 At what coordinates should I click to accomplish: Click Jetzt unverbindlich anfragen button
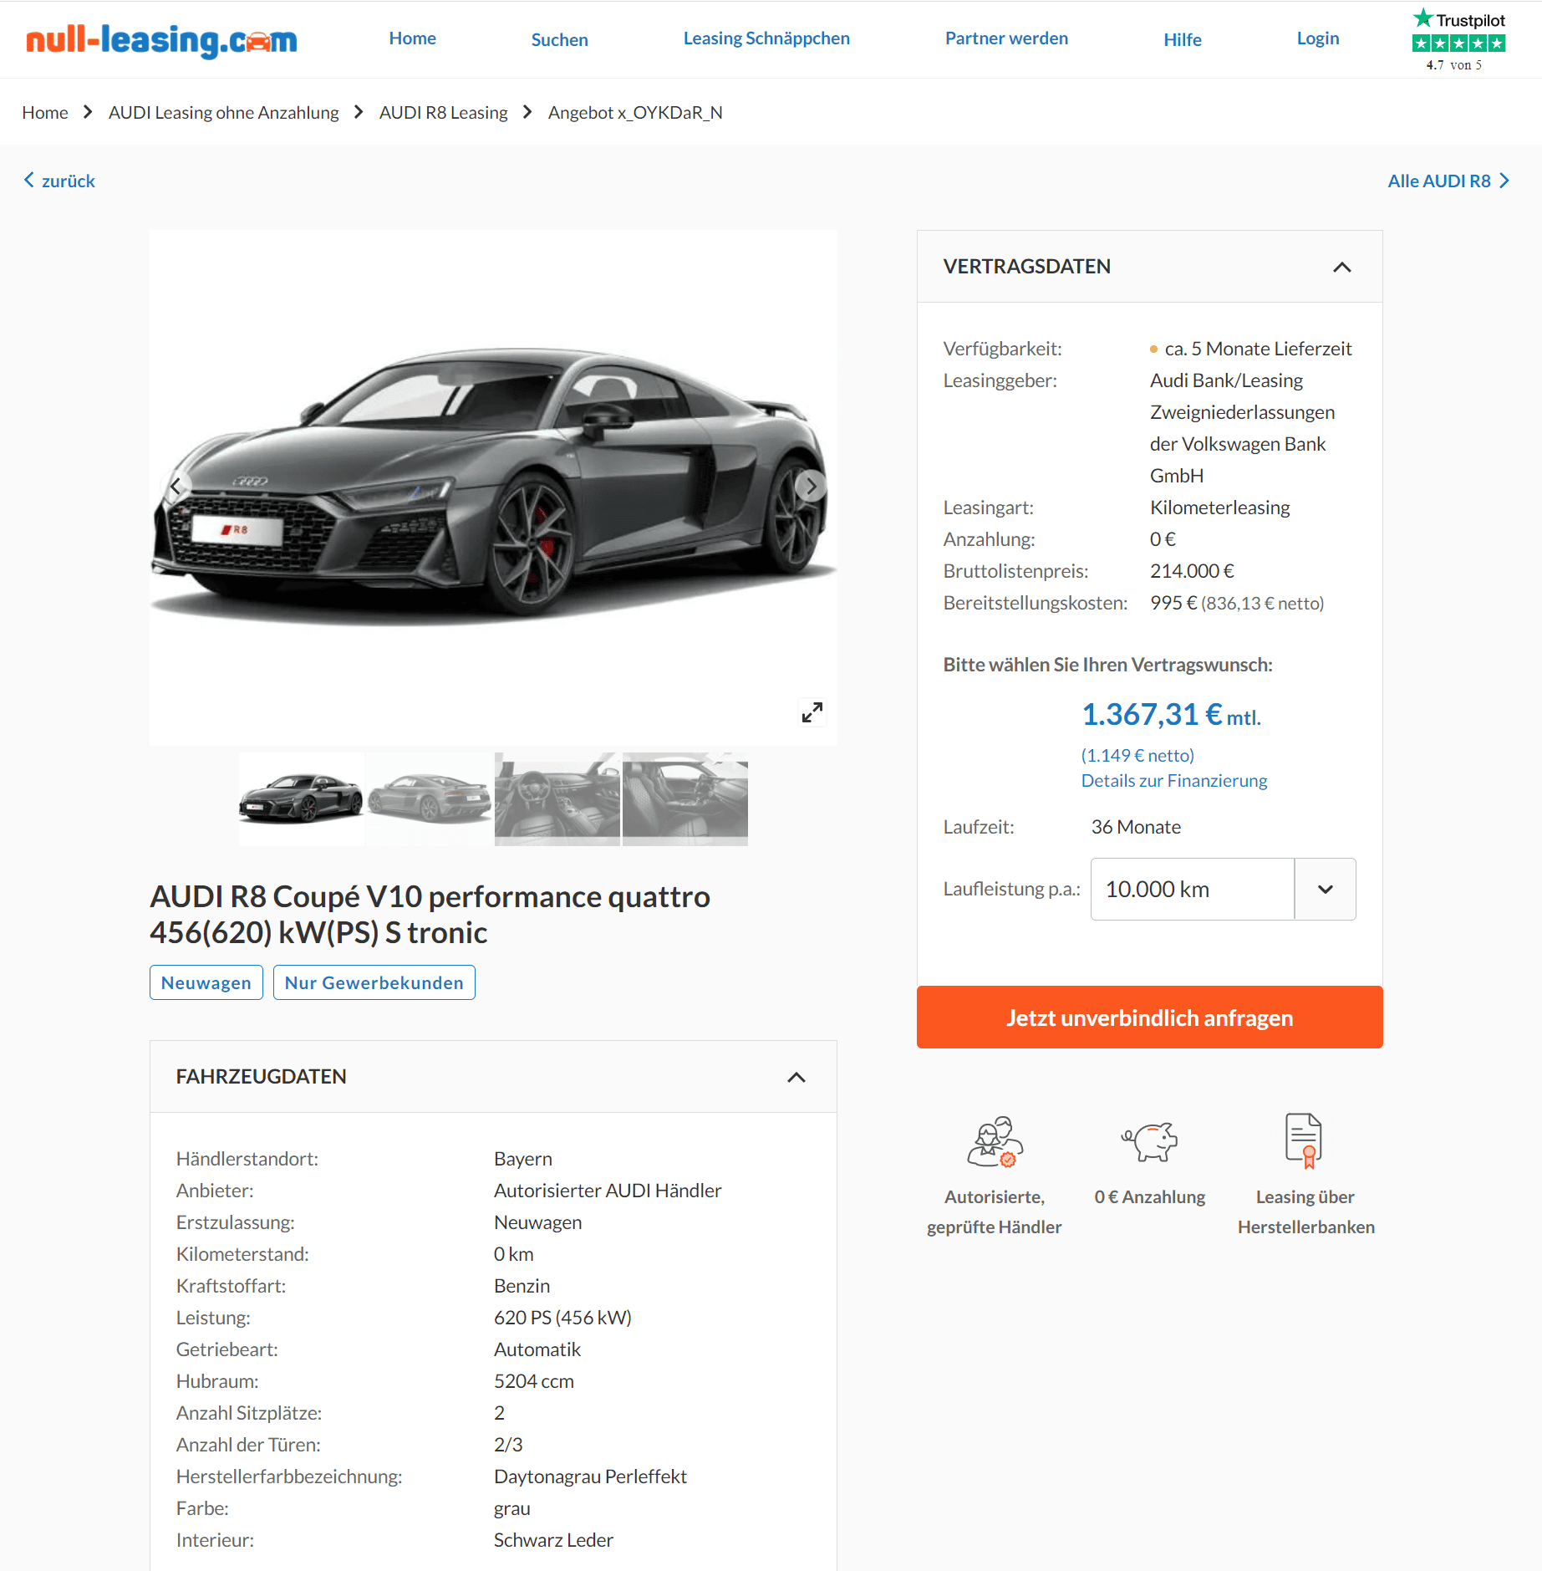point(1149,1017)
